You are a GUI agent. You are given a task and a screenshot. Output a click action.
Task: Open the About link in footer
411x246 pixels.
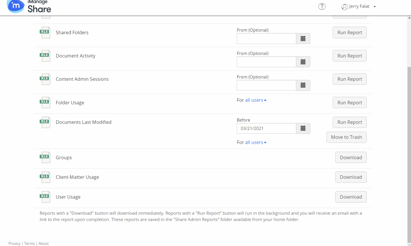coord(44,243)
